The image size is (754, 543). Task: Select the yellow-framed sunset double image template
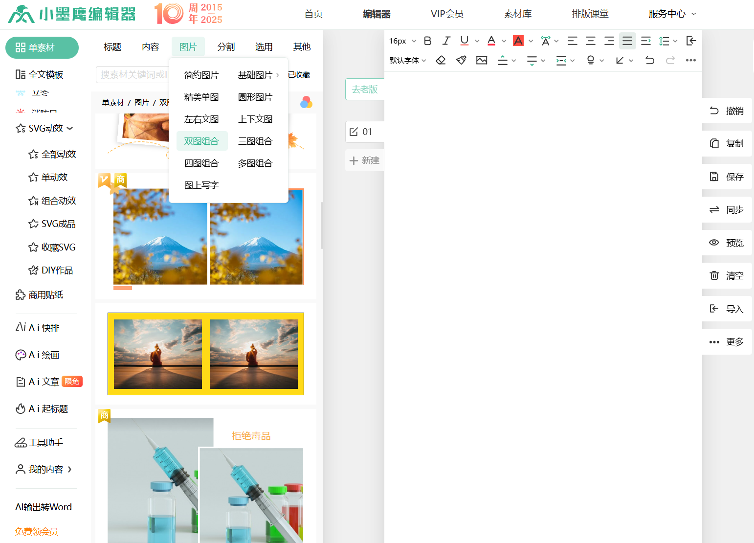click(206, 354)
